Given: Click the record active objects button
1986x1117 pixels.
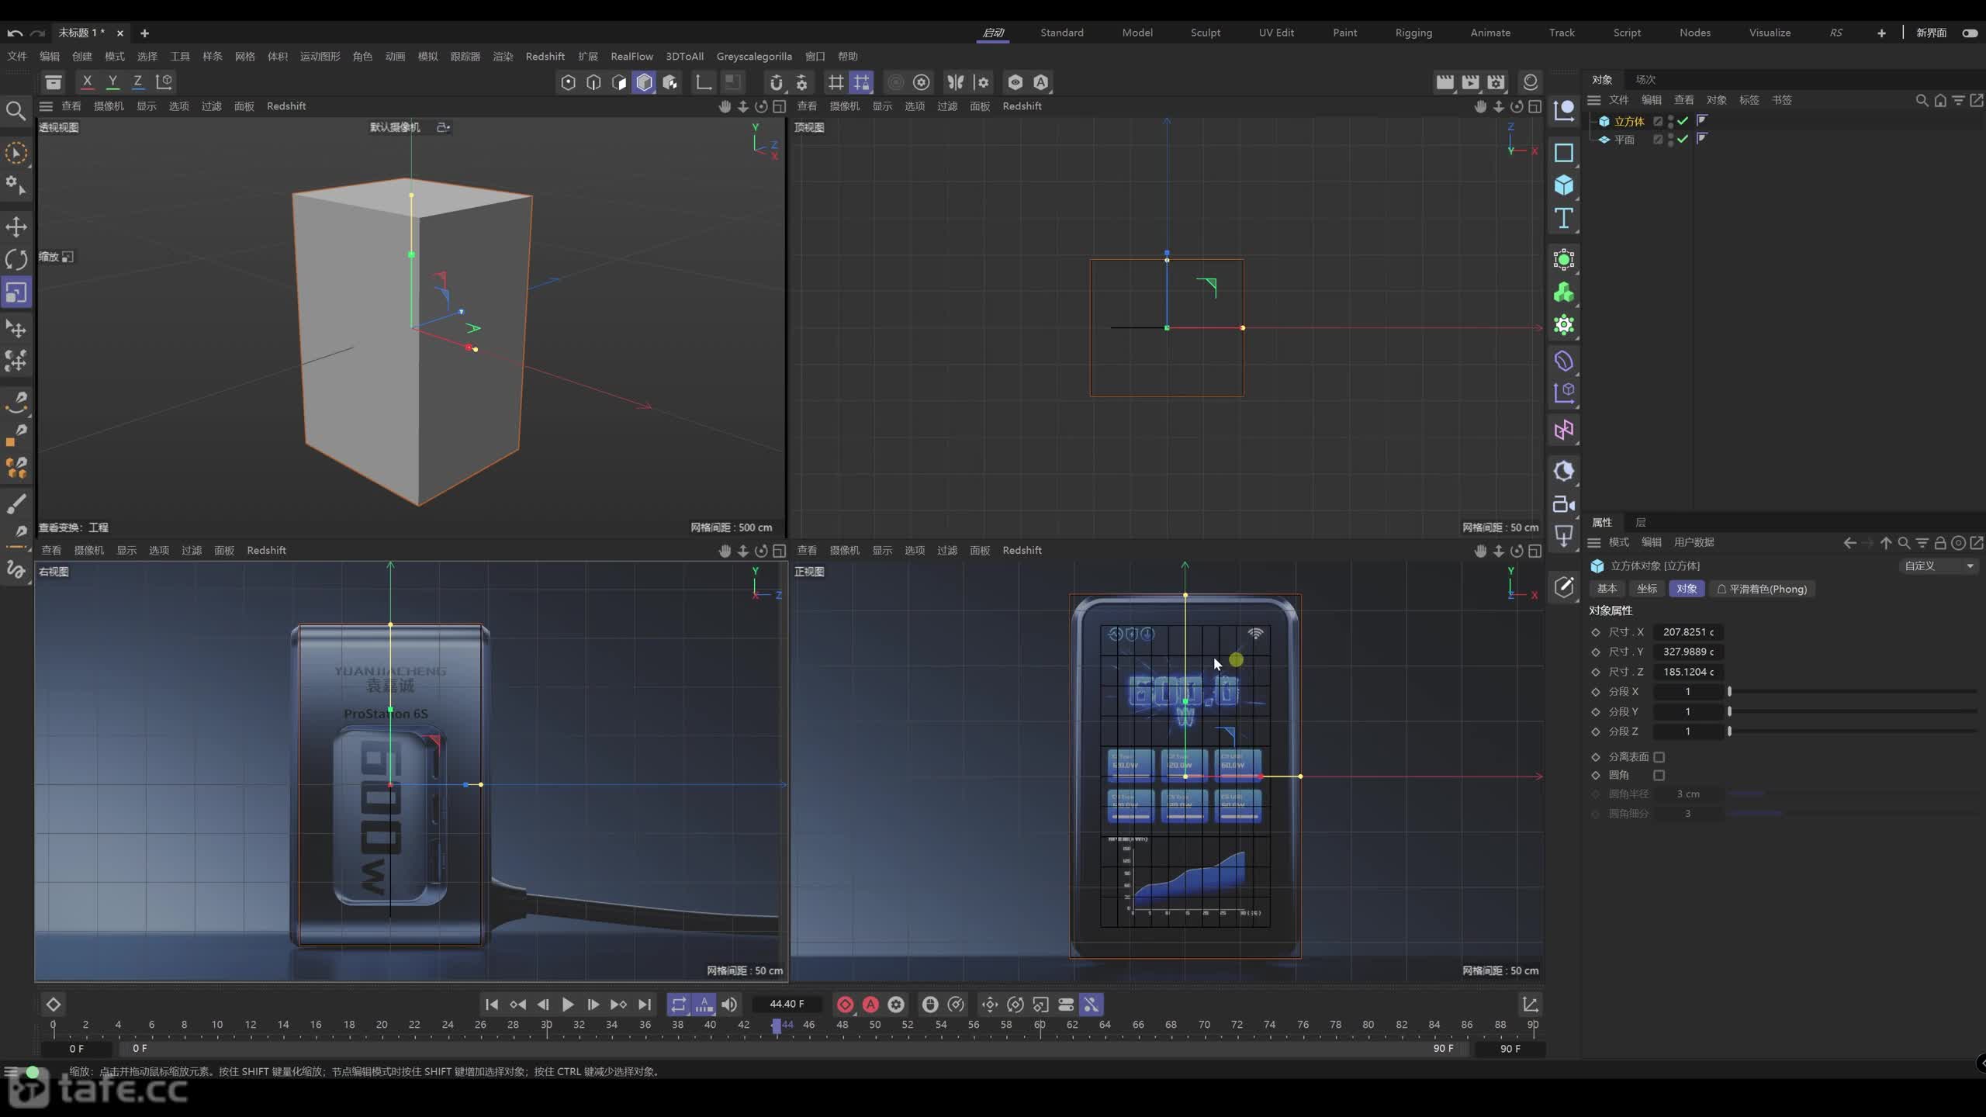Looking at the screenshot, I should point(845,1005).
